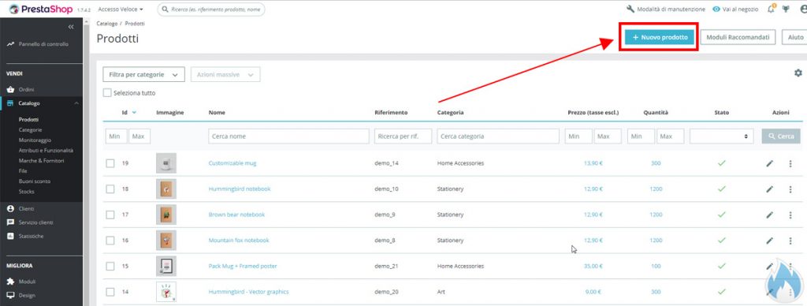807x306 pixels.
Task: Open Stocks submenu item
Action: 26,192
